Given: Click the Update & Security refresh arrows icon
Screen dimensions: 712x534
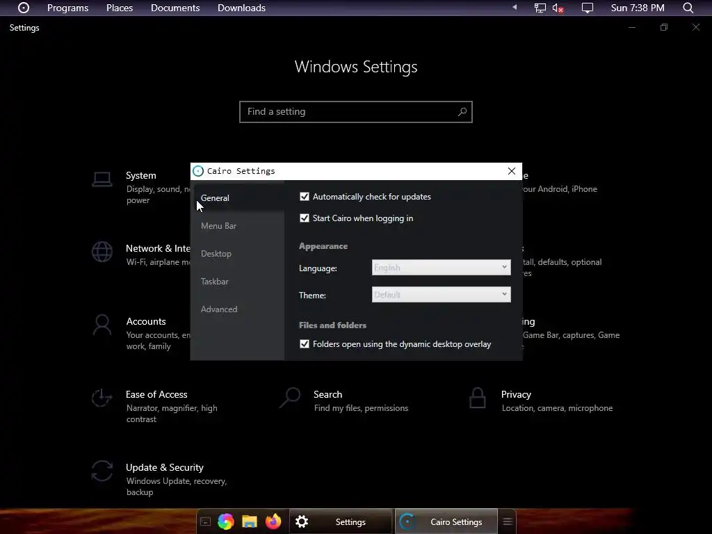Looking at the screenshot, I should [102, 471].
